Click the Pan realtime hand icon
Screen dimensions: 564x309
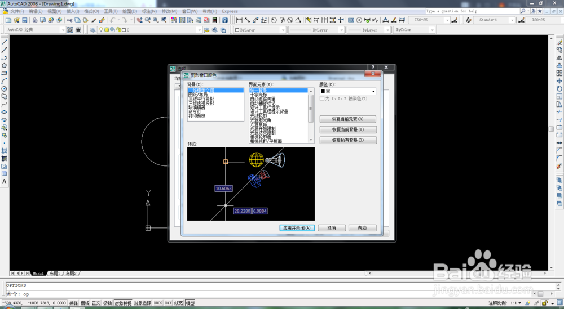(x=139, y=20)
